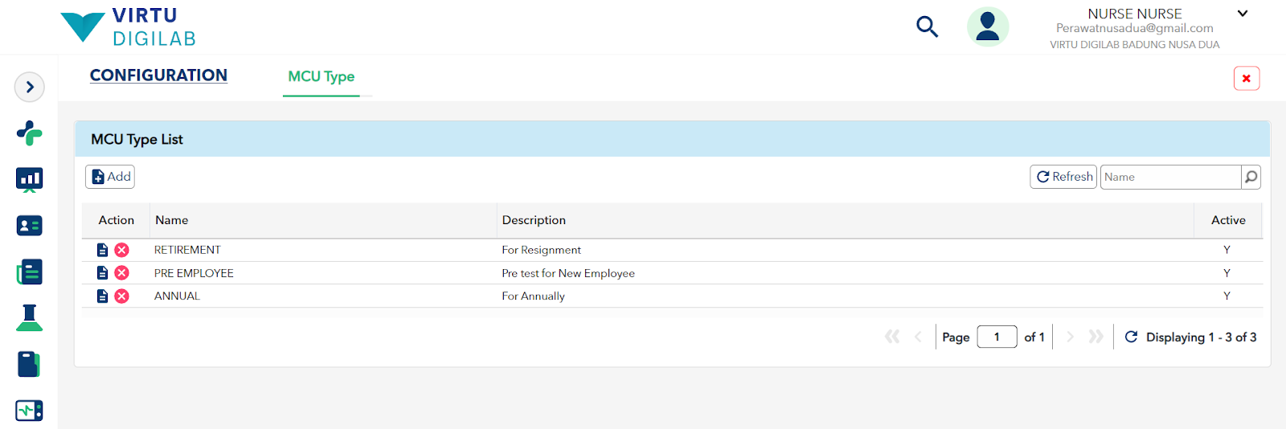The image size is (1286, 429).
Task: Delete the ANNUAL MCU type
Action: point(121,296)
